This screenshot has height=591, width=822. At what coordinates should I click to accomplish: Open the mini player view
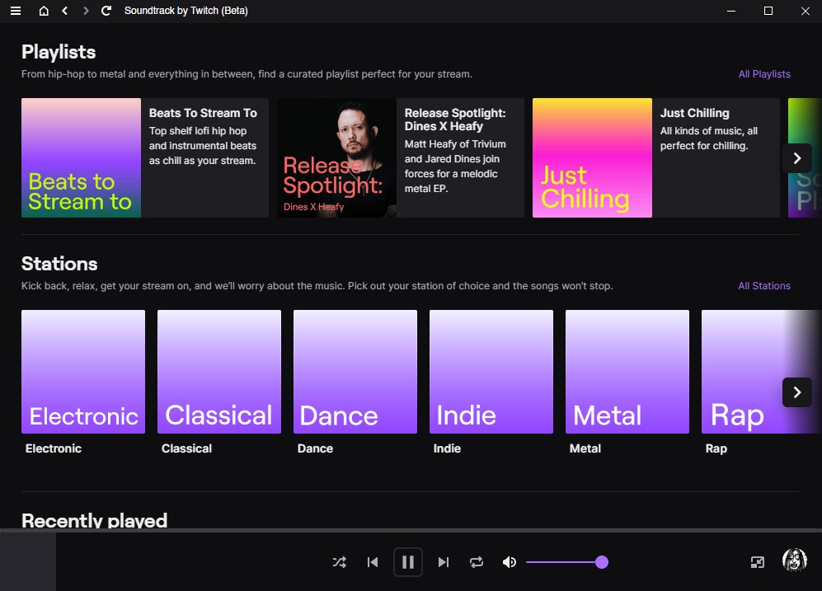point(758,562)
